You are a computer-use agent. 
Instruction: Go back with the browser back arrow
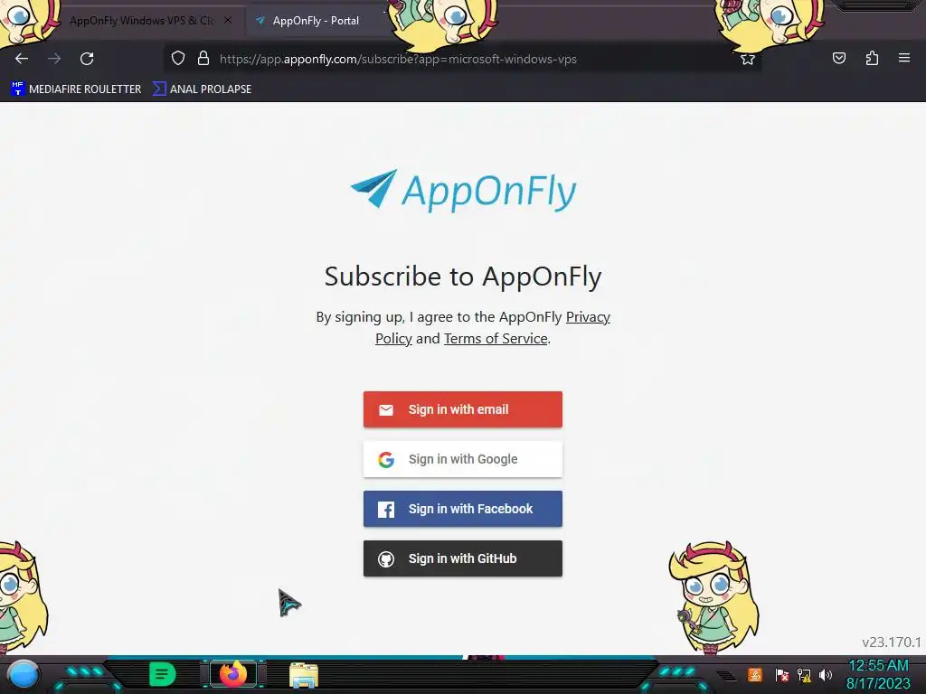tap(22, 59)
